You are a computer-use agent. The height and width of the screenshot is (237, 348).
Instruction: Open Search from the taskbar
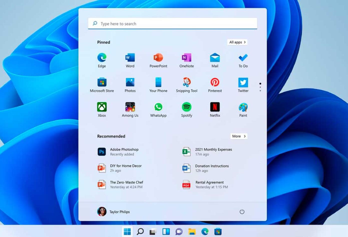140,231
